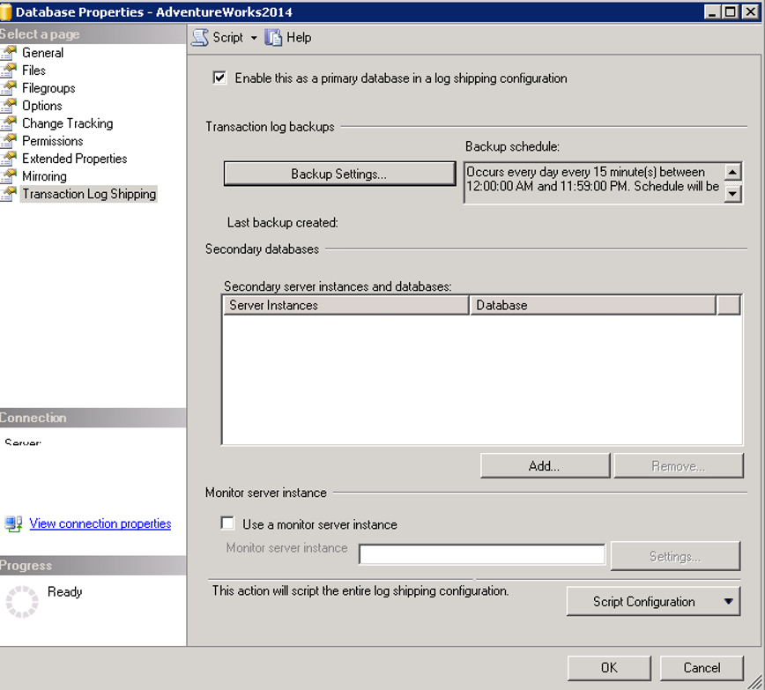765x690 pixels.
Task: Open the Script dropdown arrow
Action: click(x=254, y=38)
